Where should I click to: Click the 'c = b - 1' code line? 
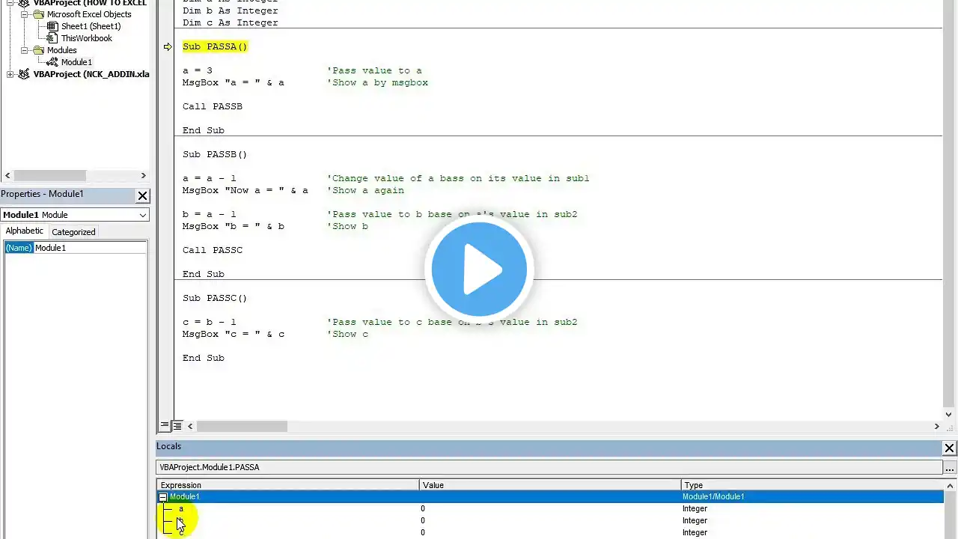pos(210,322)
